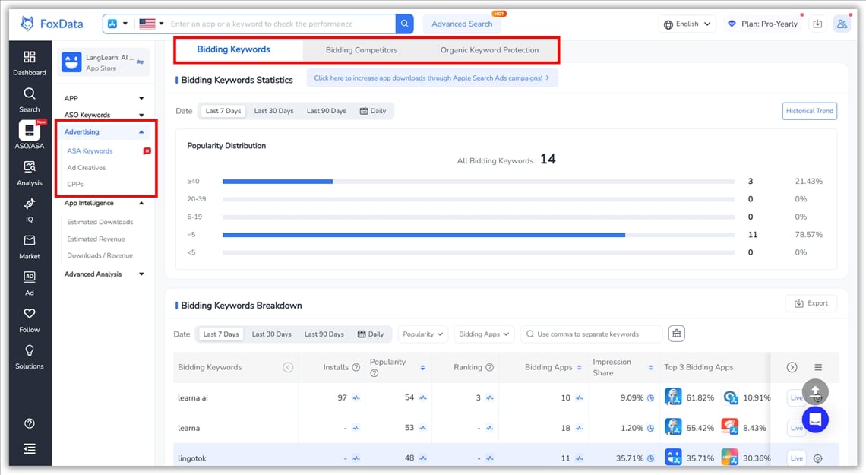Expand the Bidding Apps filter dropdown
Image resolution: width=866 pixels, height=475 pixels.
[484, 333]
